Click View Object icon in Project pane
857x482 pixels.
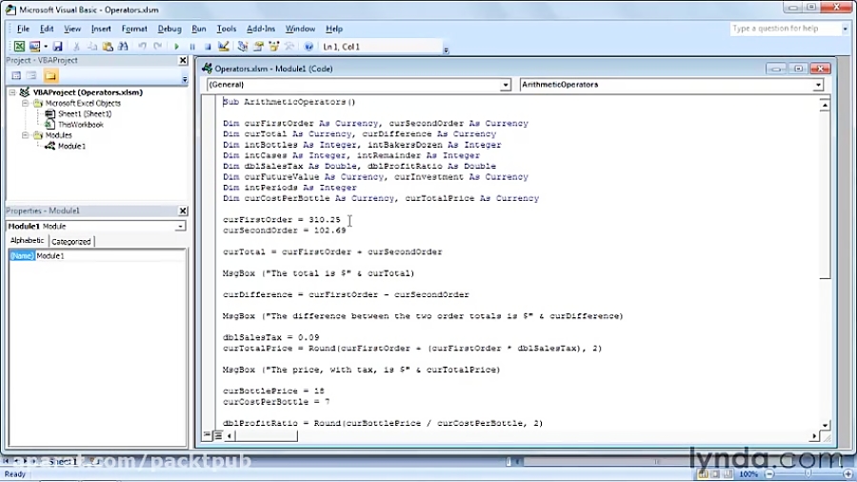[31, 76]
